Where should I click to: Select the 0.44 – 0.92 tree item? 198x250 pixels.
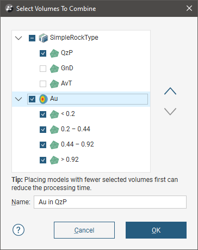pos(77,144)
